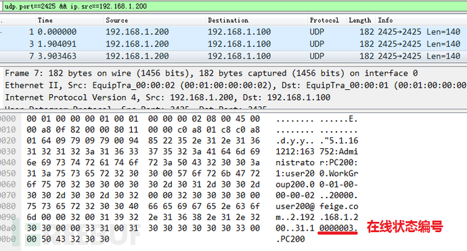Click source 192.168.1.200 in packet 1
This screenshot has width=467, height=251.
click(x=137, y=32)
